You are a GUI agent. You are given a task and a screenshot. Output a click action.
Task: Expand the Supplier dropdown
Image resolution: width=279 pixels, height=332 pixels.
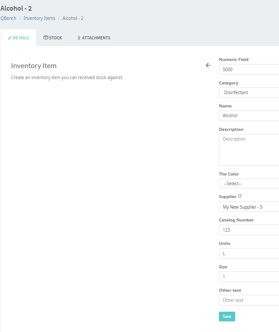pos(249,207)
